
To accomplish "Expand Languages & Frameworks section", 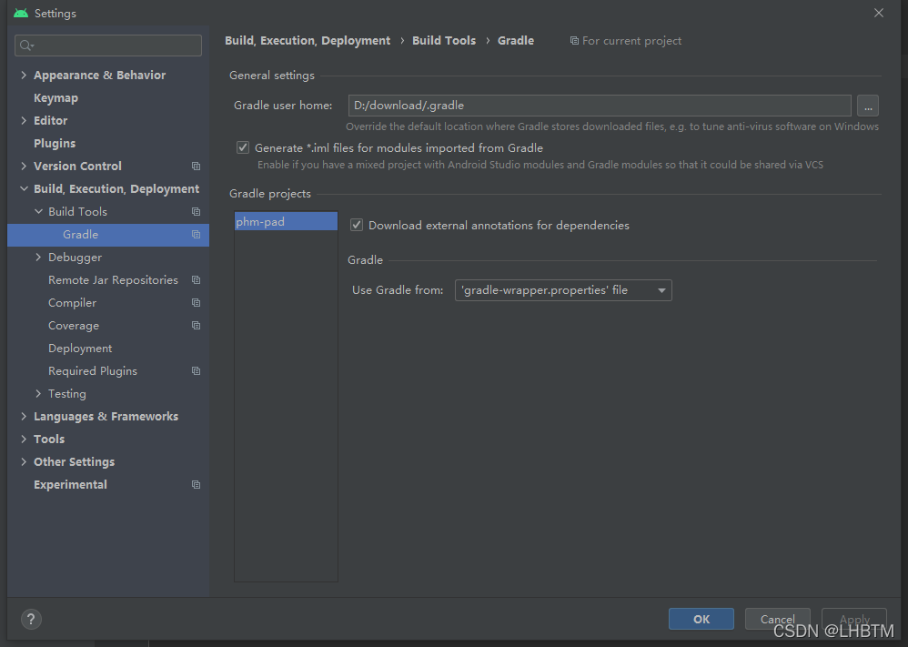I will tap(24, 416).
